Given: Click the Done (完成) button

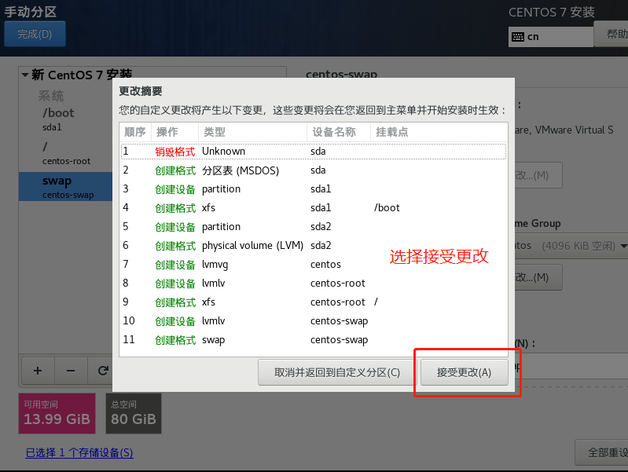Looking at the screenshot, I should point(35,34).
